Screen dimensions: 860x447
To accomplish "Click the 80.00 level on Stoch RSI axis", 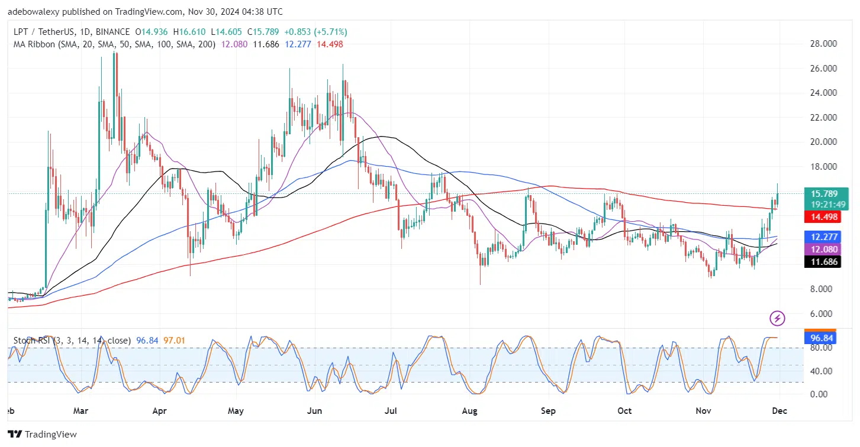I will pos(819,348).
